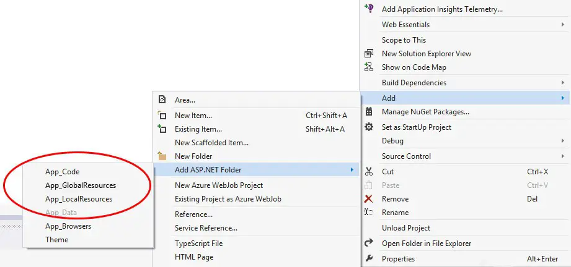This screenshot has width=571, height=267.
Task: Click the red X Remove icon
Action: coord(369,199)
